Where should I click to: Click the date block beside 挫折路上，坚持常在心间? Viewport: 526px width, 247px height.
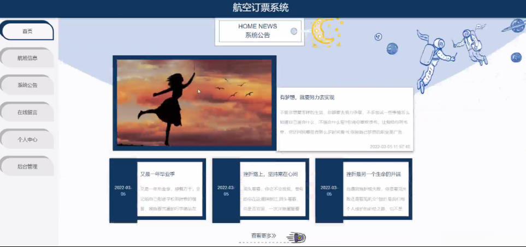point(226,191)
